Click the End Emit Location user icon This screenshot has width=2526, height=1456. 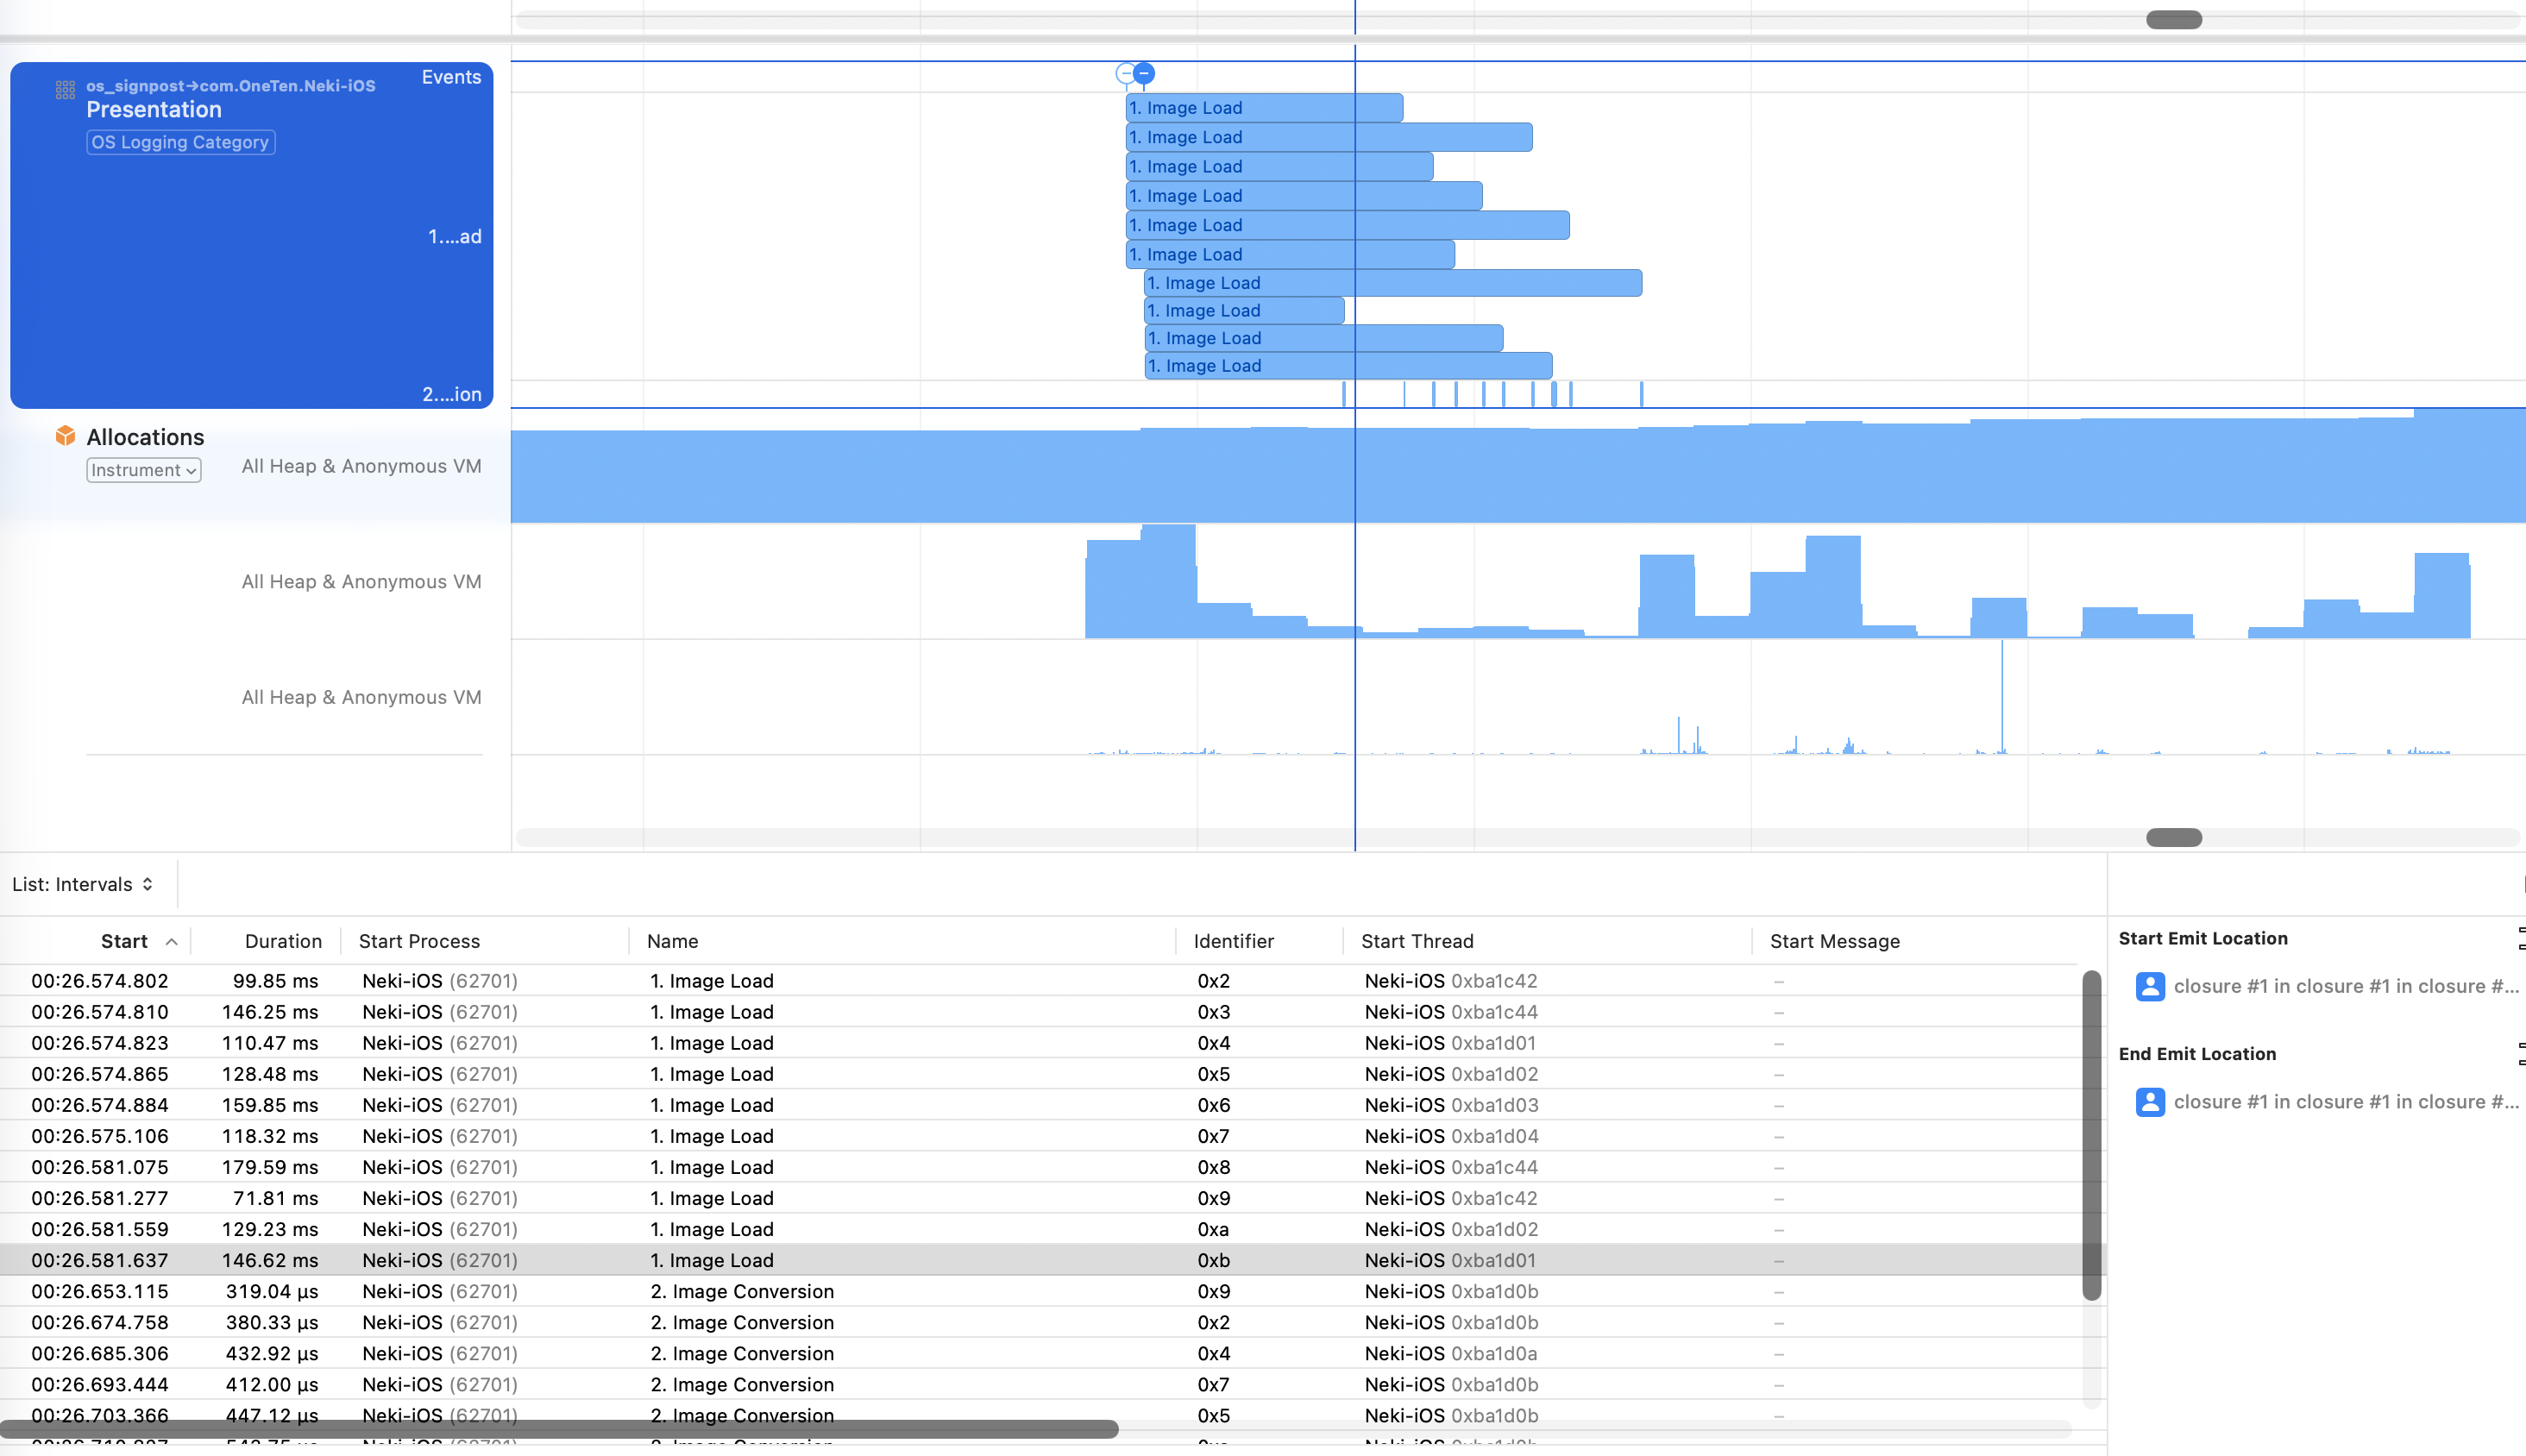click(x=2149, y=1101)
